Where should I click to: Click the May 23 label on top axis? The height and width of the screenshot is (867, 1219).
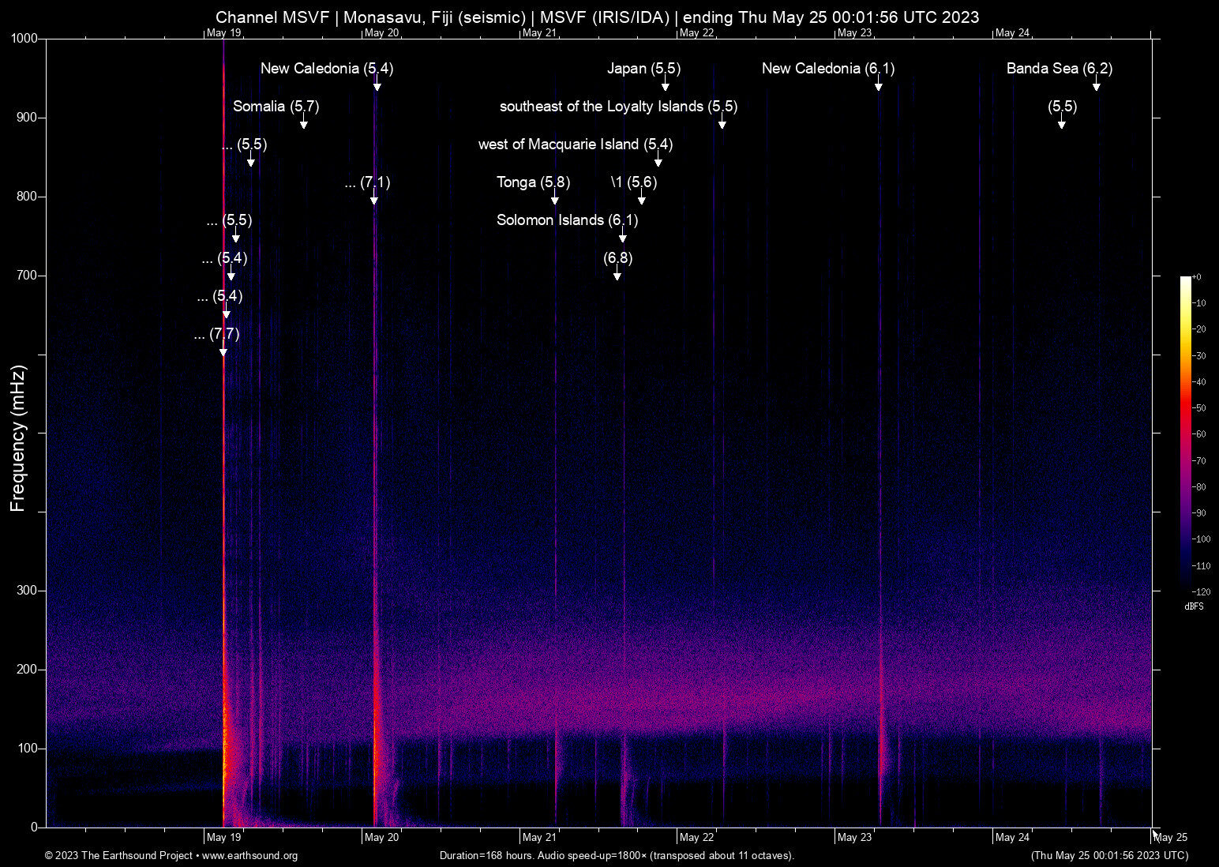pos(854,33)
